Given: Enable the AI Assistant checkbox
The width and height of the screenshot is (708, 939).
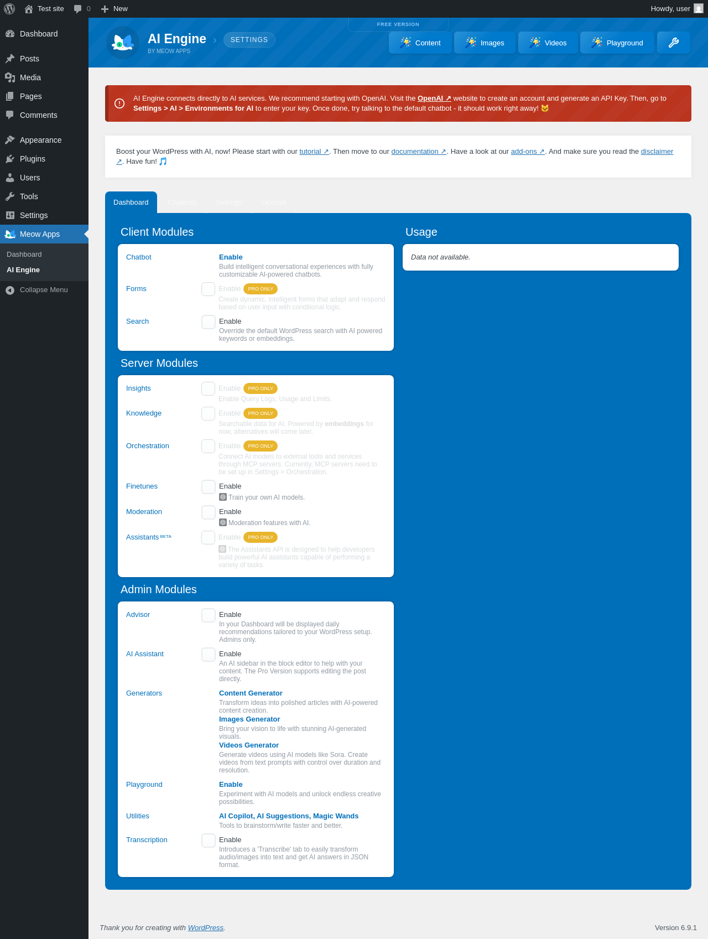Looking at the screenshot, I should click(x=209, y=655).
